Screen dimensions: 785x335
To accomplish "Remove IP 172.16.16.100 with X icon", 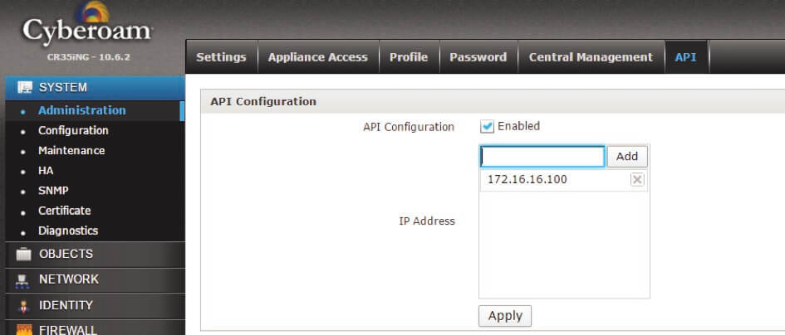I will pyautogui.click(x=637, y=179).
